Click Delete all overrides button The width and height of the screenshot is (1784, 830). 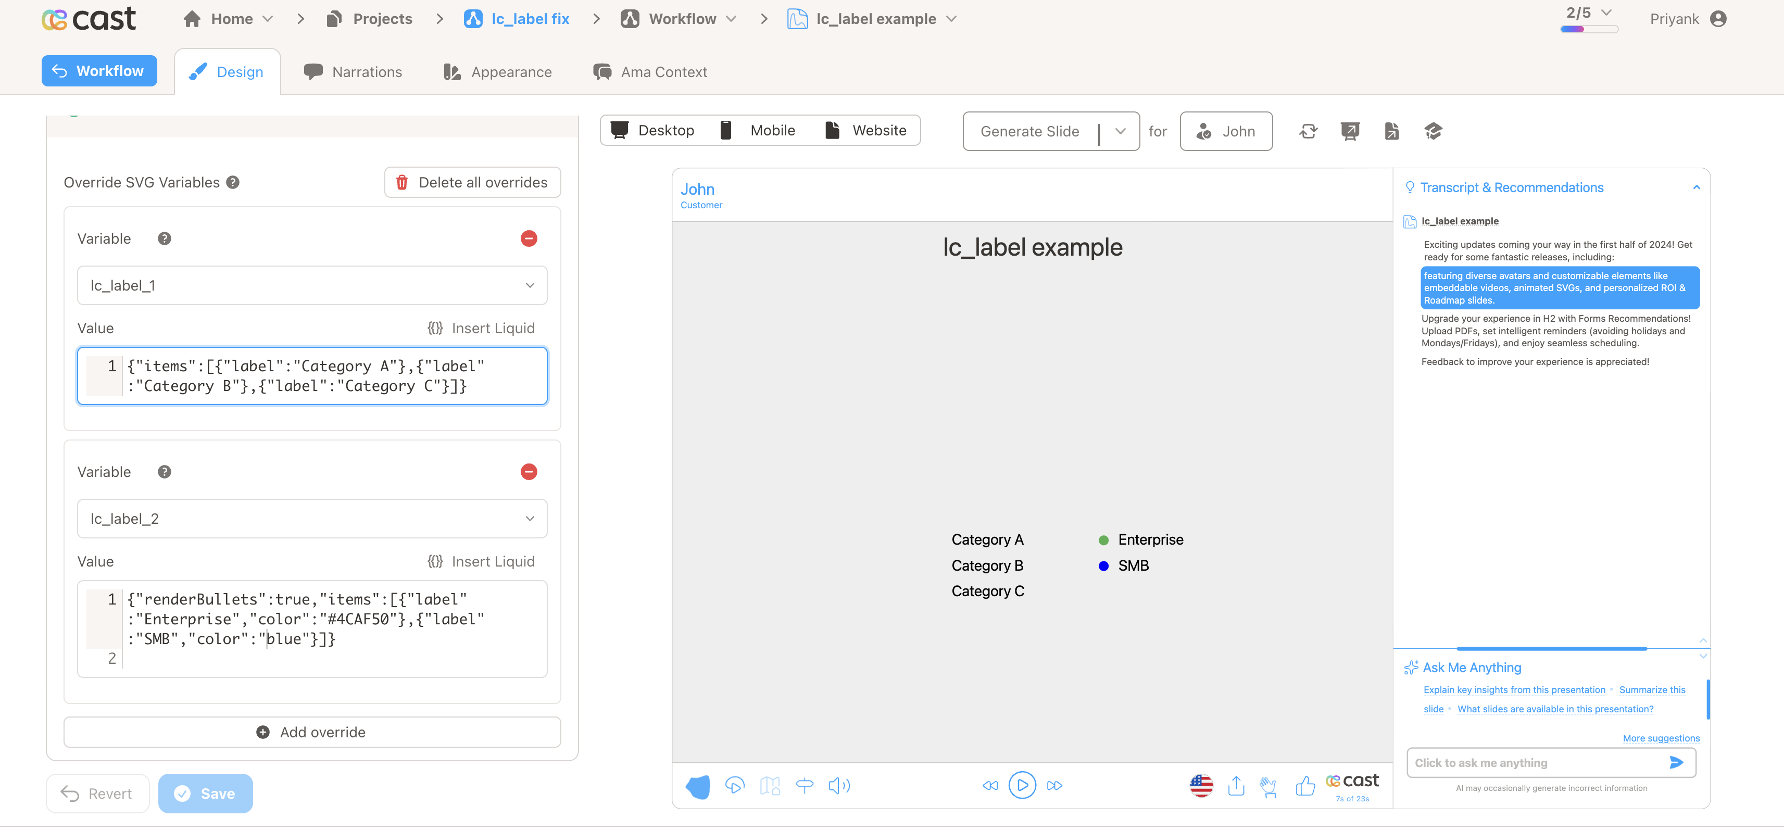point(472,183)
